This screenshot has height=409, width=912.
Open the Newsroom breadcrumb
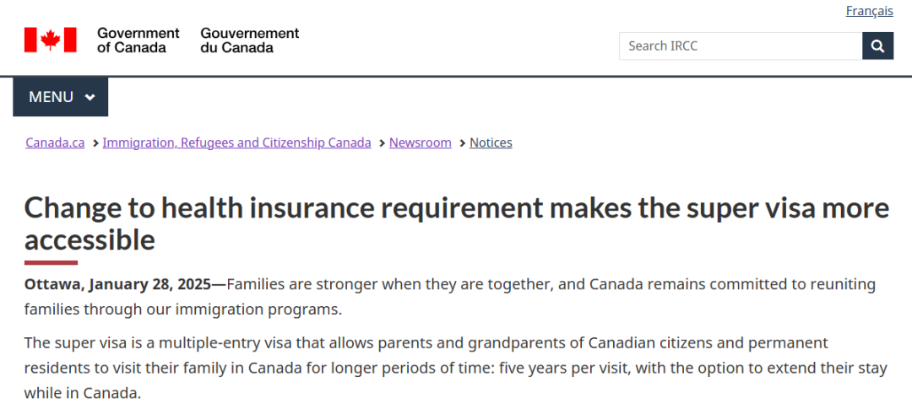pos(420,143)
